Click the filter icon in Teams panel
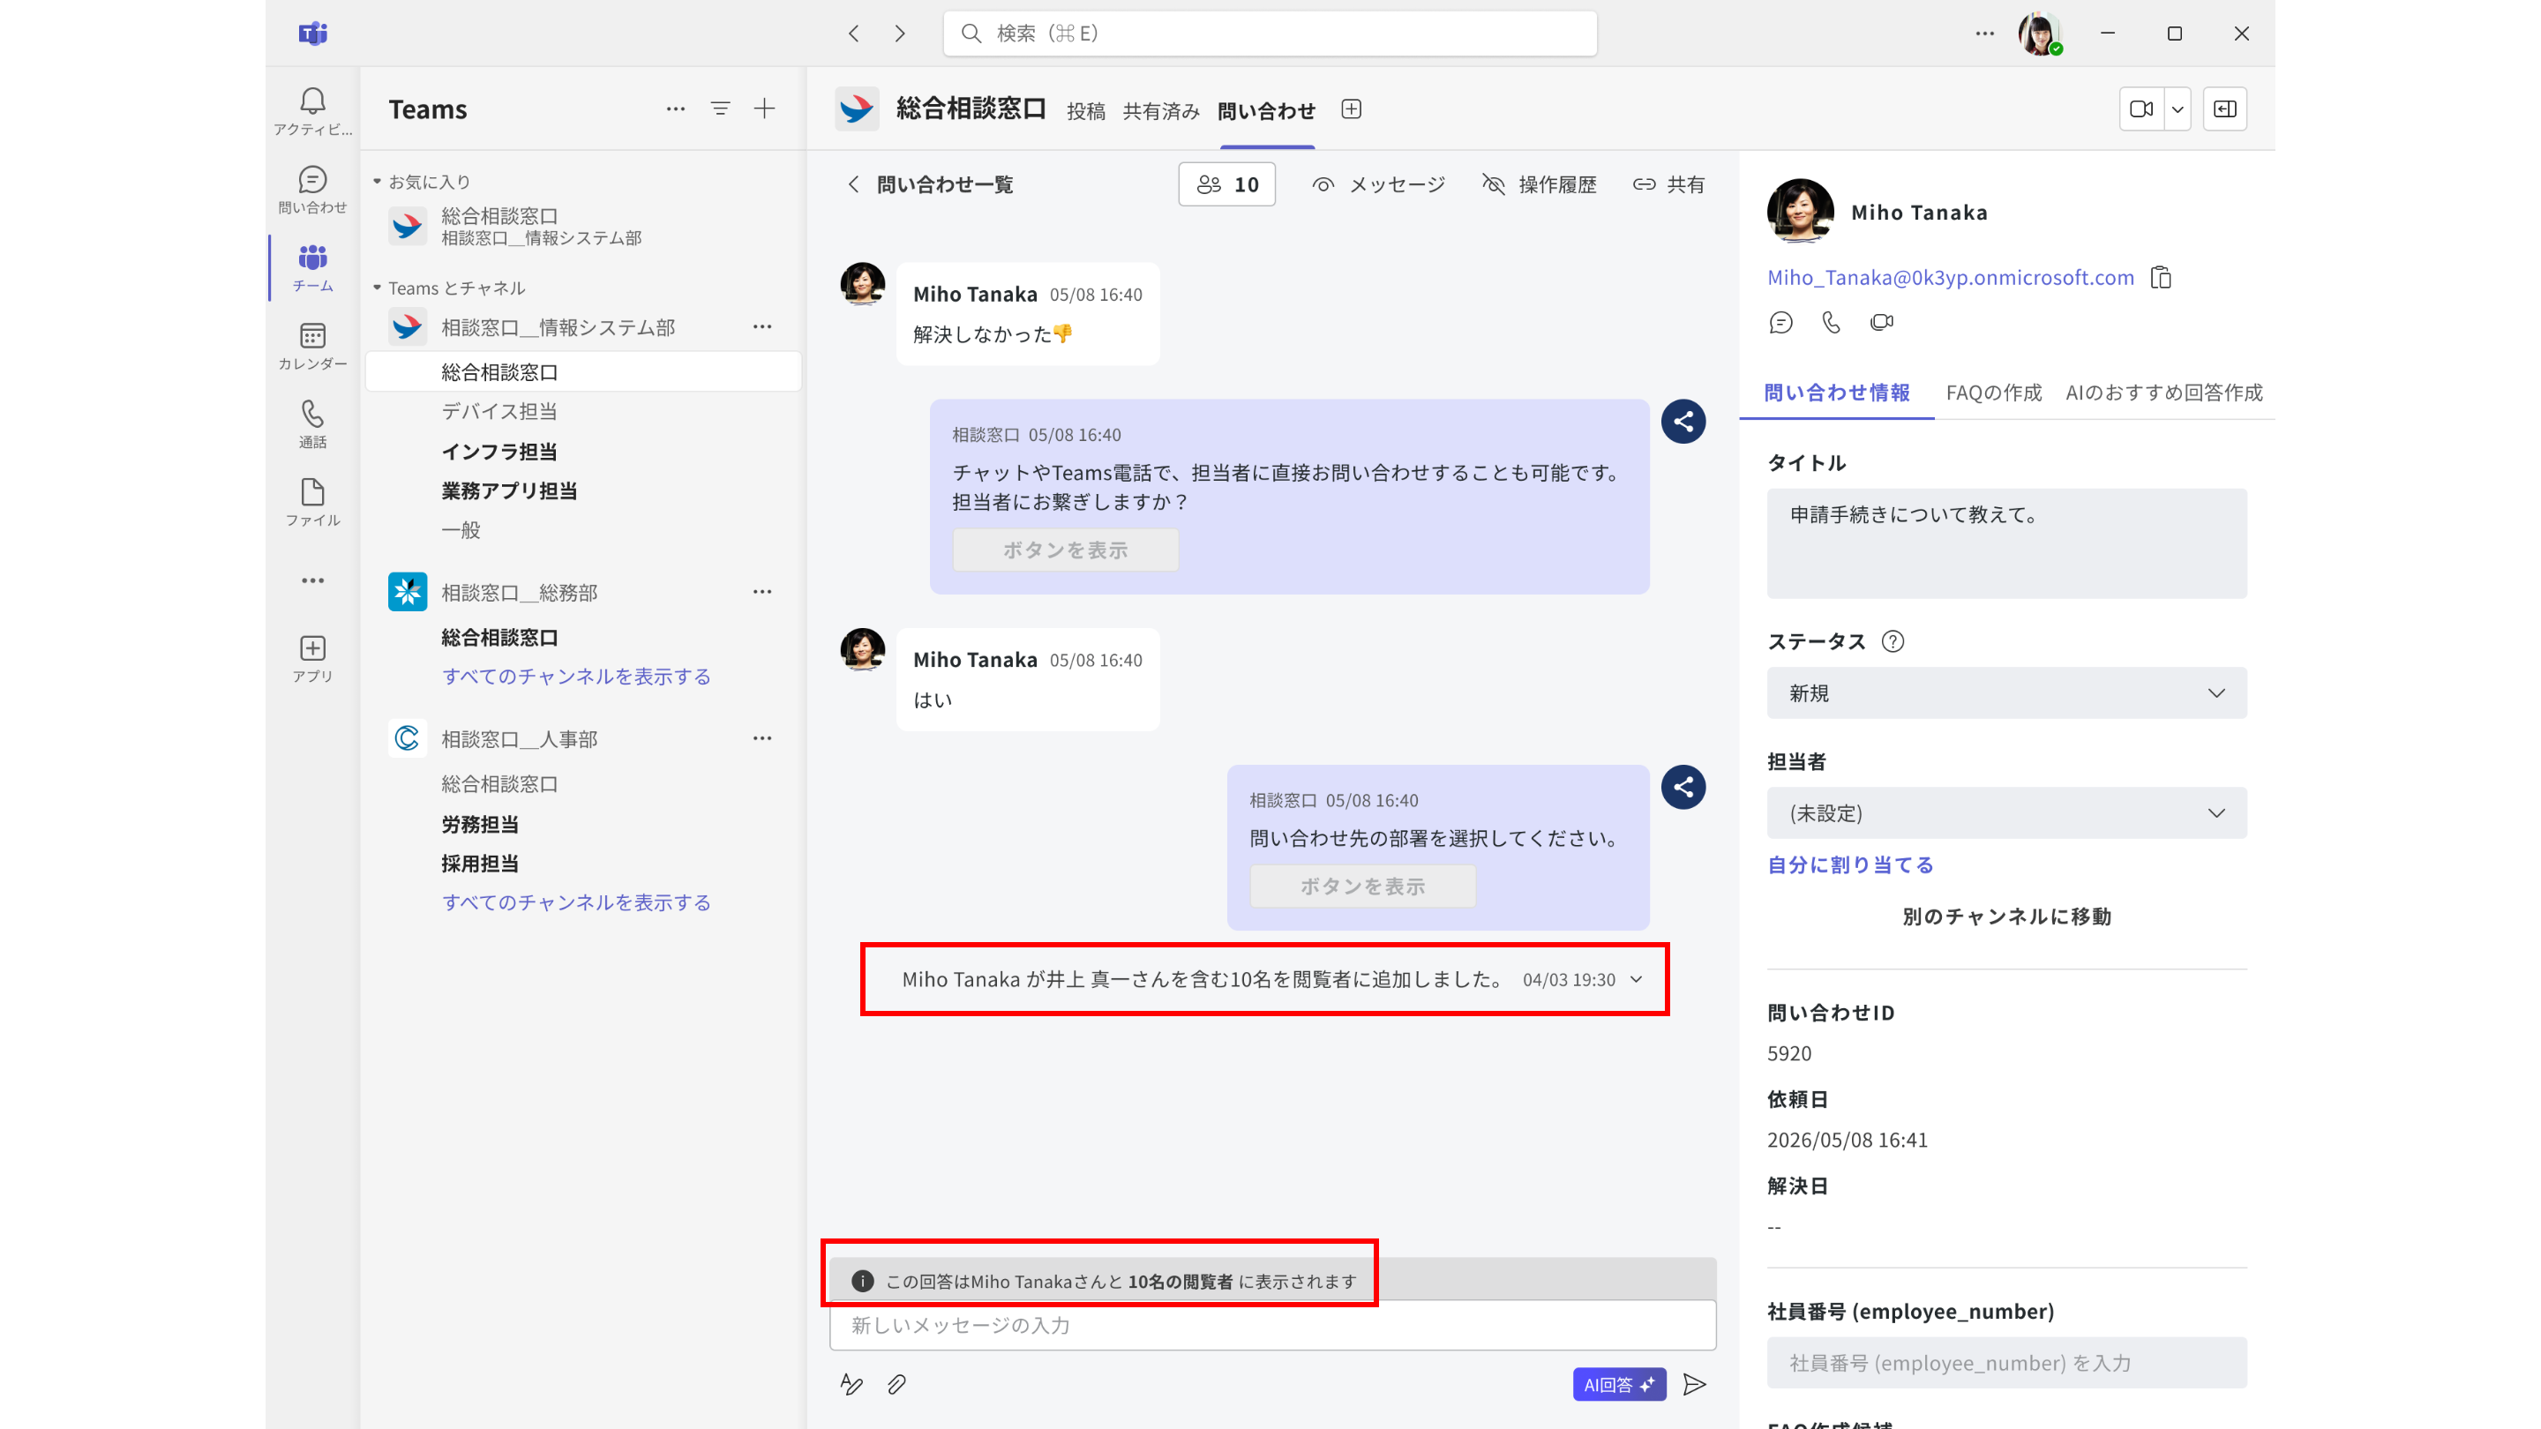The height and width of the screenshot is (1429, 2541). tap(721, 108)
